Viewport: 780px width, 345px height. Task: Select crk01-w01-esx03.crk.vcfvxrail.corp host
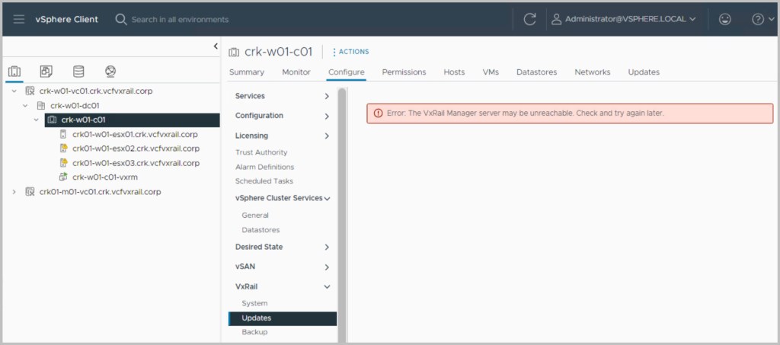(x=136, y=163)
